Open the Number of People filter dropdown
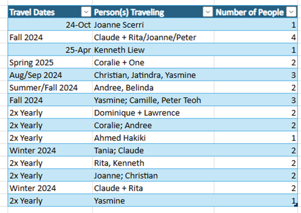The image size is (301, 213). (x=291, y=12)
